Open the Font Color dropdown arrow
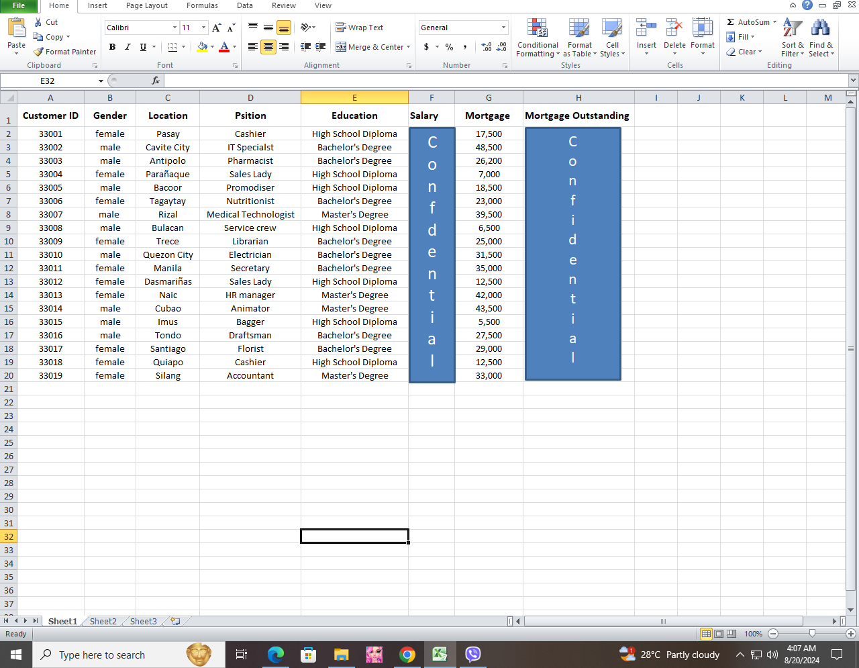The width and height of the screenshot is (859, 668). coord(234,47)
